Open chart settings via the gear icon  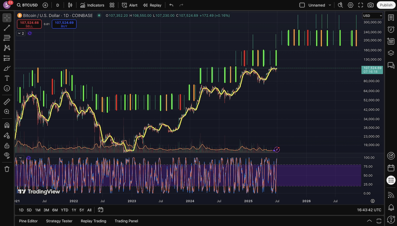(x=351, y=5)
